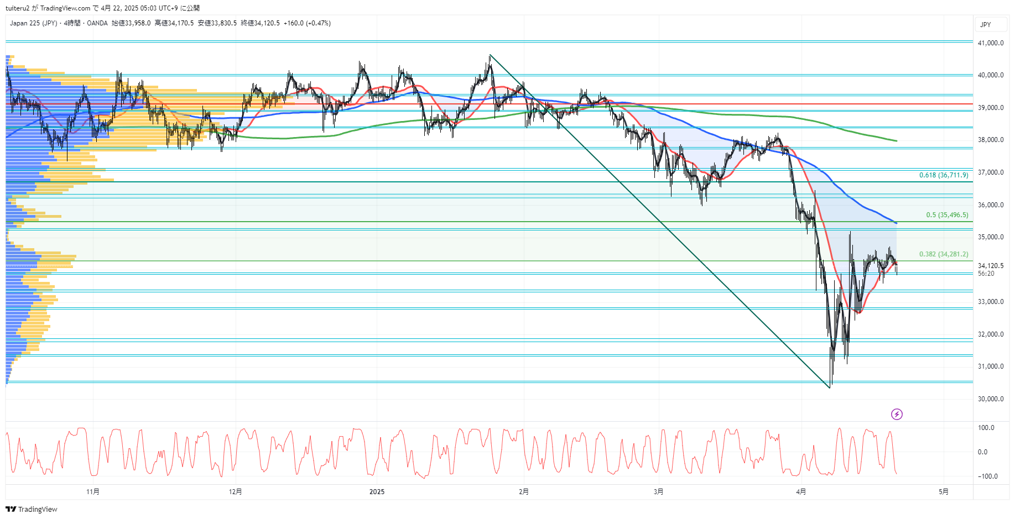The height and width of the screenshot is (519, 1015).
Task: Open the JPY currency selector on price axis
Action: pyautogui.click(x=986, y=24)
